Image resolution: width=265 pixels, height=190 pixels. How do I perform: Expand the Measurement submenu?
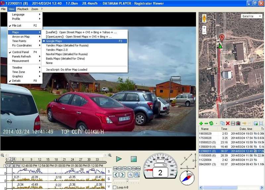click(25, 61)
